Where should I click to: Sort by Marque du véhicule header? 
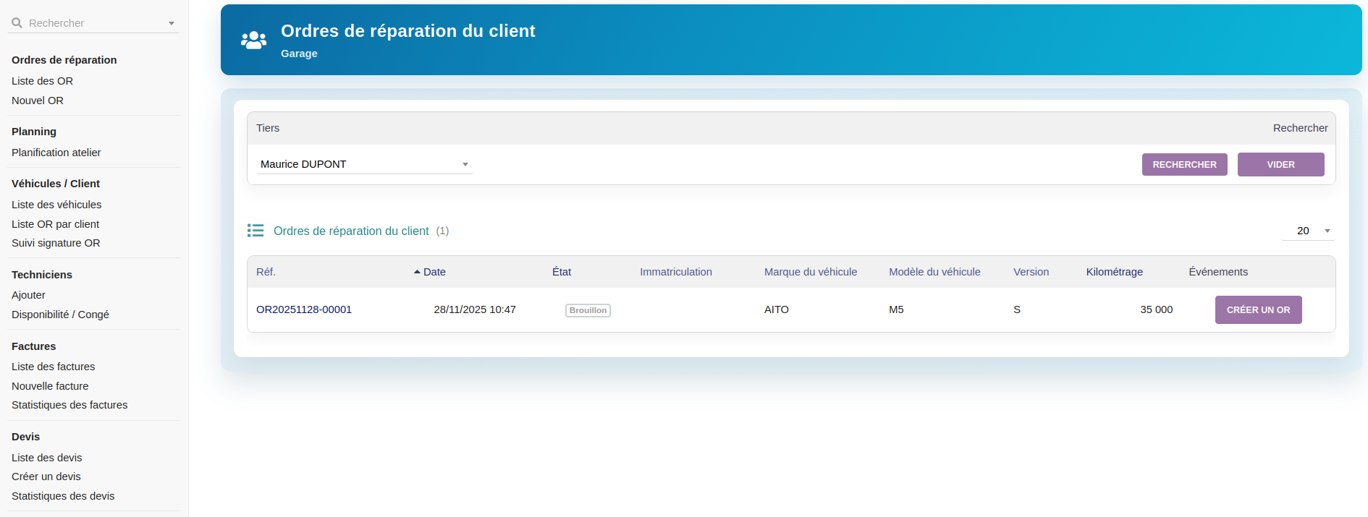tap(810, 272)
